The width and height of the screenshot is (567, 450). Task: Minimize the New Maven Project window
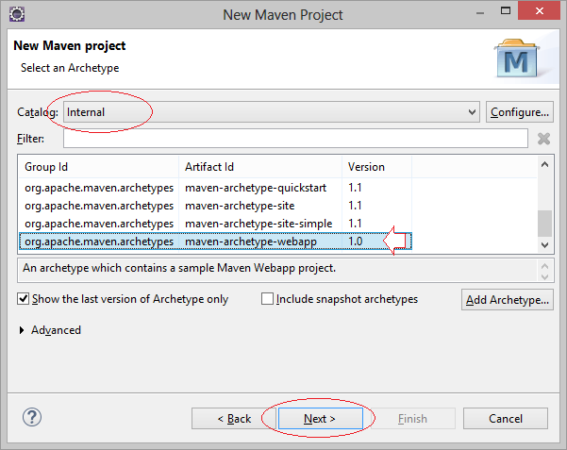click(480, 13)
